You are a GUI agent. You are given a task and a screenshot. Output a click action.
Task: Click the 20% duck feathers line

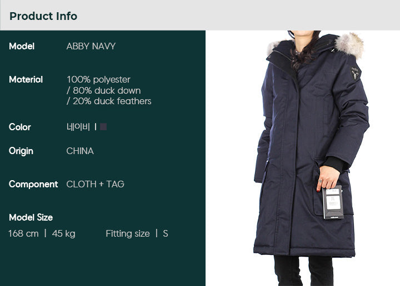point(109,101)
